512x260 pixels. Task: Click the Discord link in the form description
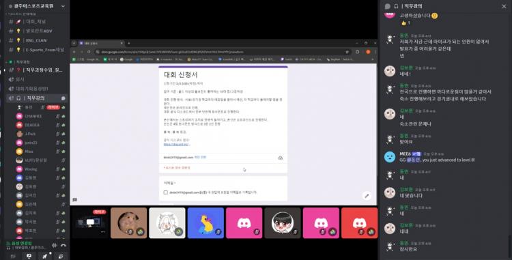(177, 144)
